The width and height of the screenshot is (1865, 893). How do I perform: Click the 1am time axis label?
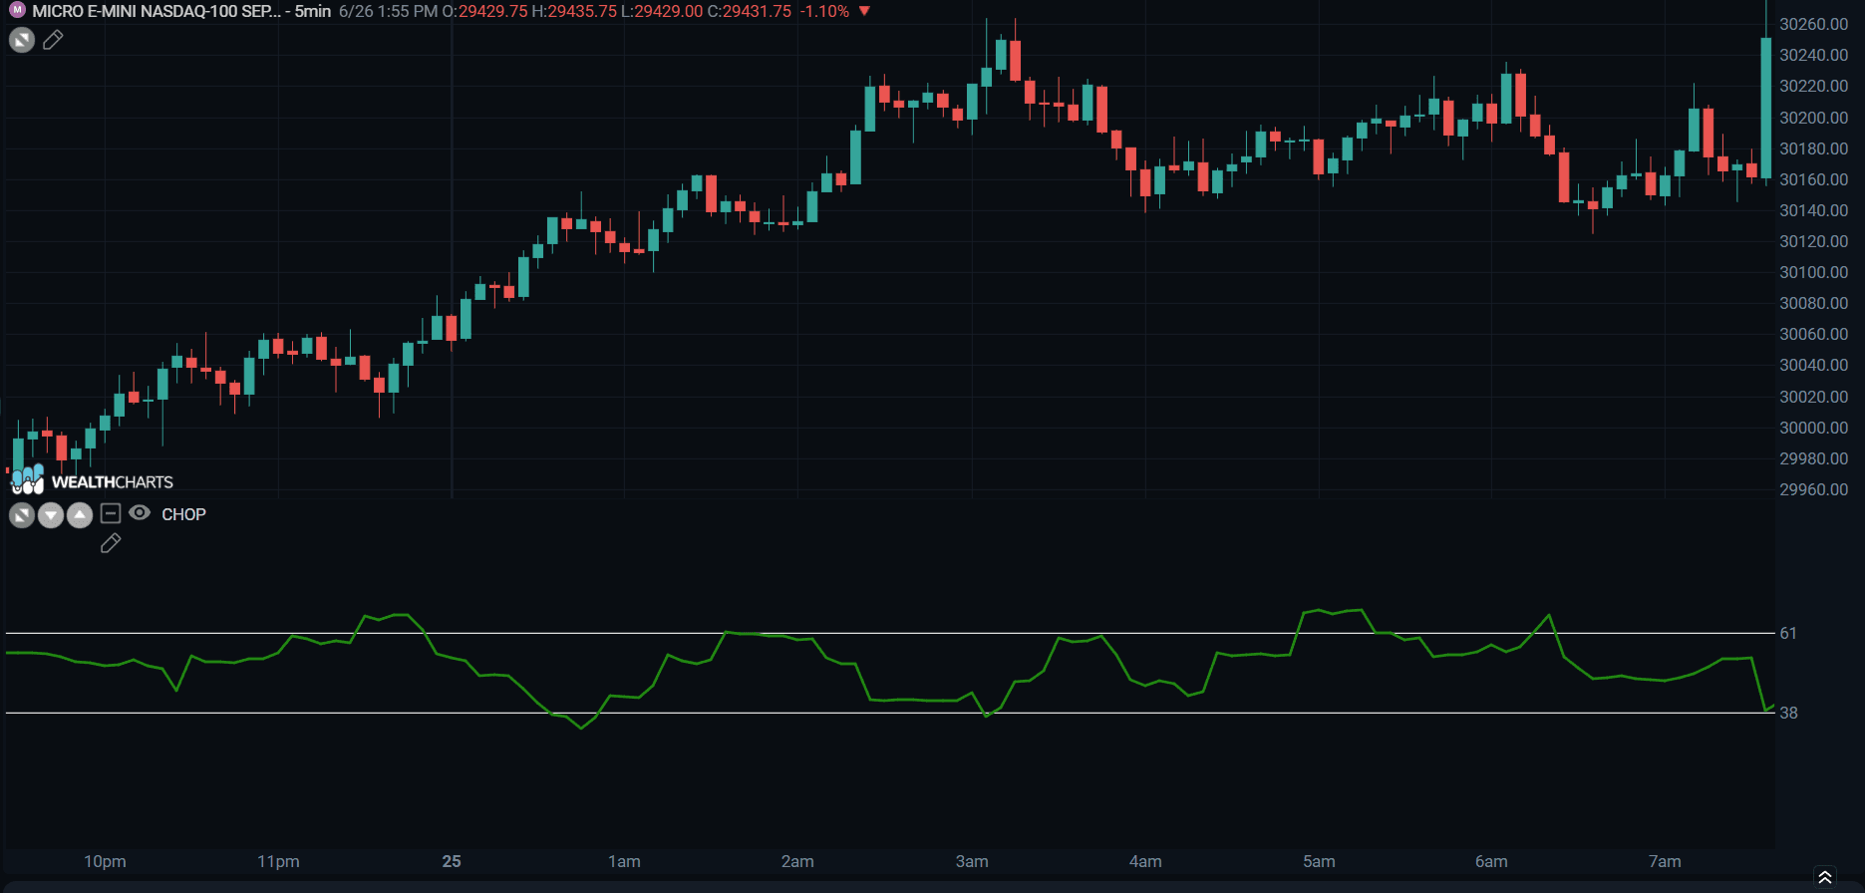coord(625,861)
